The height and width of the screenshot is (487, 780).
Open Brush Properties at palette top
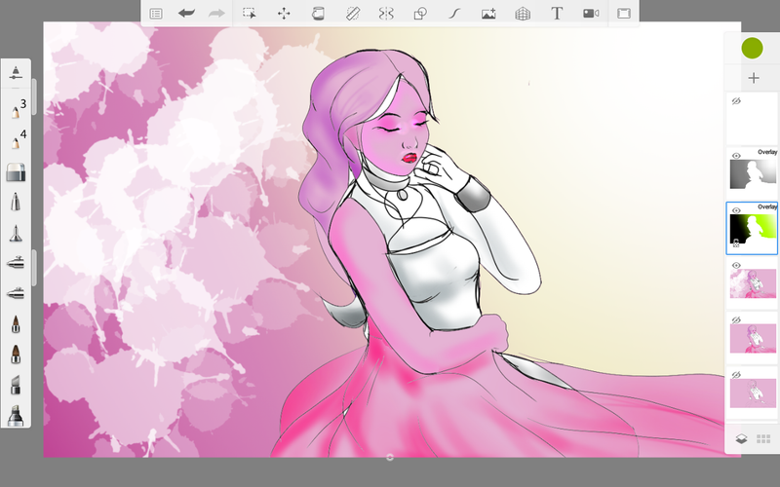click(x=16, y=72)
